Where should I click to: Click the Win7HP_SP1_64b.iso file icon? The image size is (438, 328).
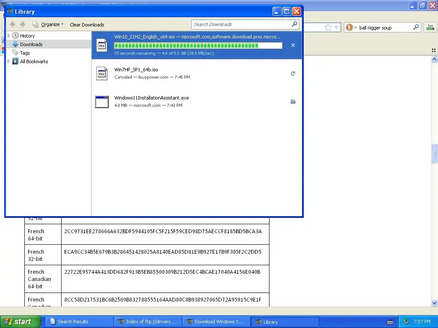102,73
